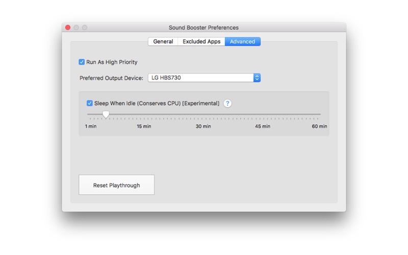Screen dimensions: 408x255
Task: Click the '15 min' slider label
Action: click(144, 126)
